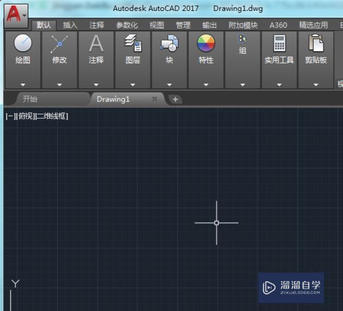Image resolution: width=343 pixels, height=311 pixels.
Task: Open the 俯视 view controls menu
Action: coord(25,116)
